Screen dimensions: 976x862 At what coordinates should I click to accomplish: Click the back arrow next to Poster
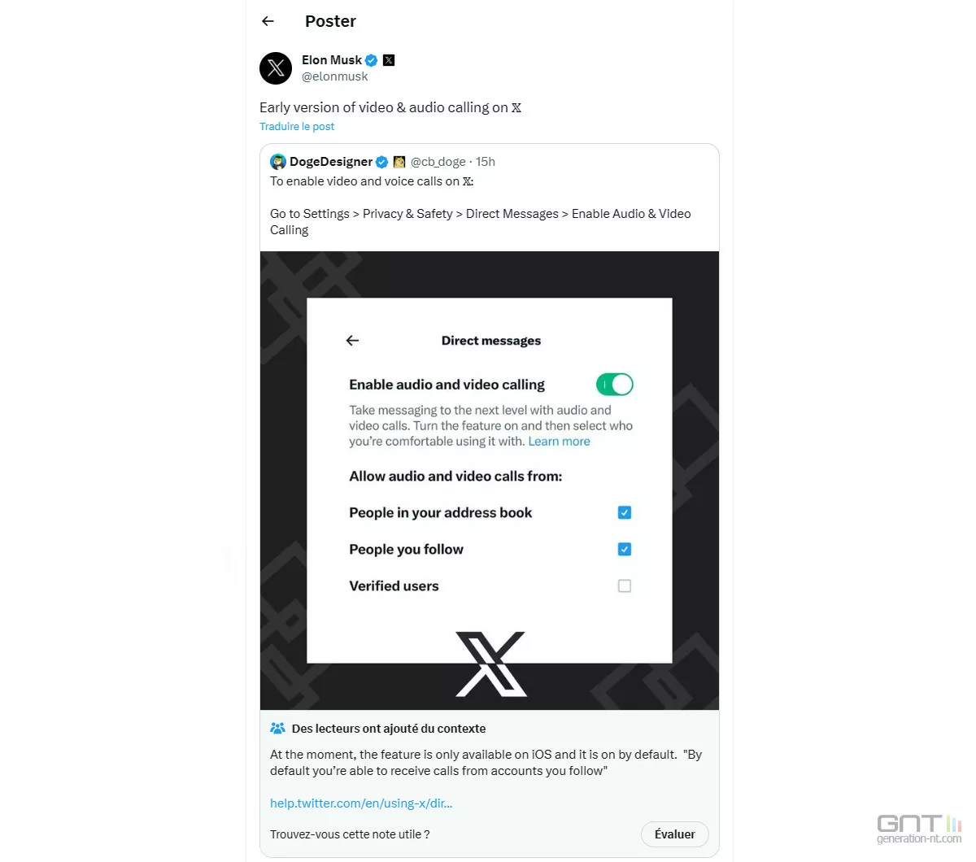point(268,21)
